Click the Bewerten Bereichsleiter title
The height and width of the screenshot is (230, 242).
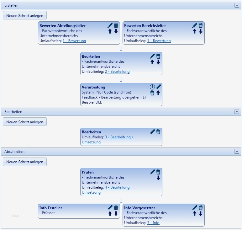(x=145, y=26)
